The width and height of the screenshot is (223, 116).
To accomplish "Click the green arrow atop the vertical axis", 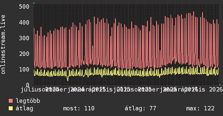I will point(34,3).
